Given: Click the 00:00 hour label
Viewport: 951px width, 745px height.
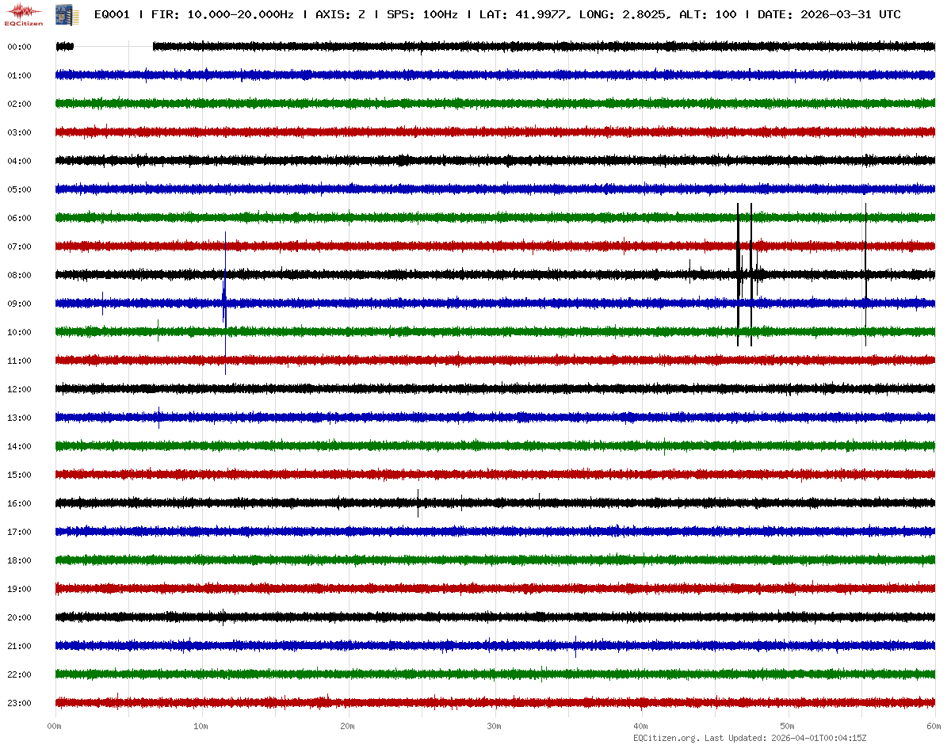Looking at the screenshot, I should point(19,47).
